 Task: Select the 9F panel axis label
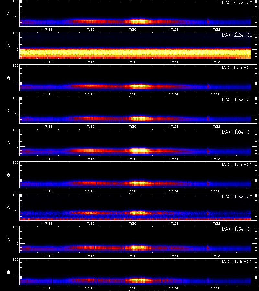8,272
